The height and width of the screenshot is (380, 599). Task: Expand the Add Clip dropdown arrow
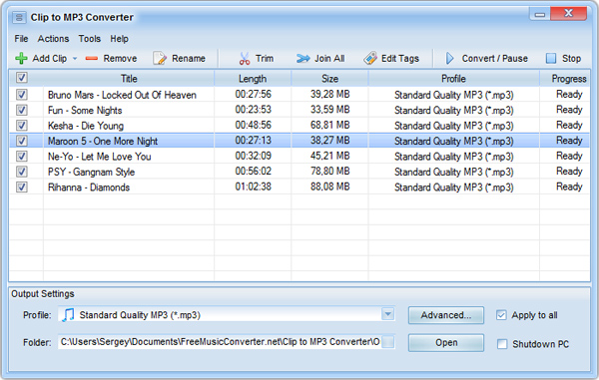point(75,59)
